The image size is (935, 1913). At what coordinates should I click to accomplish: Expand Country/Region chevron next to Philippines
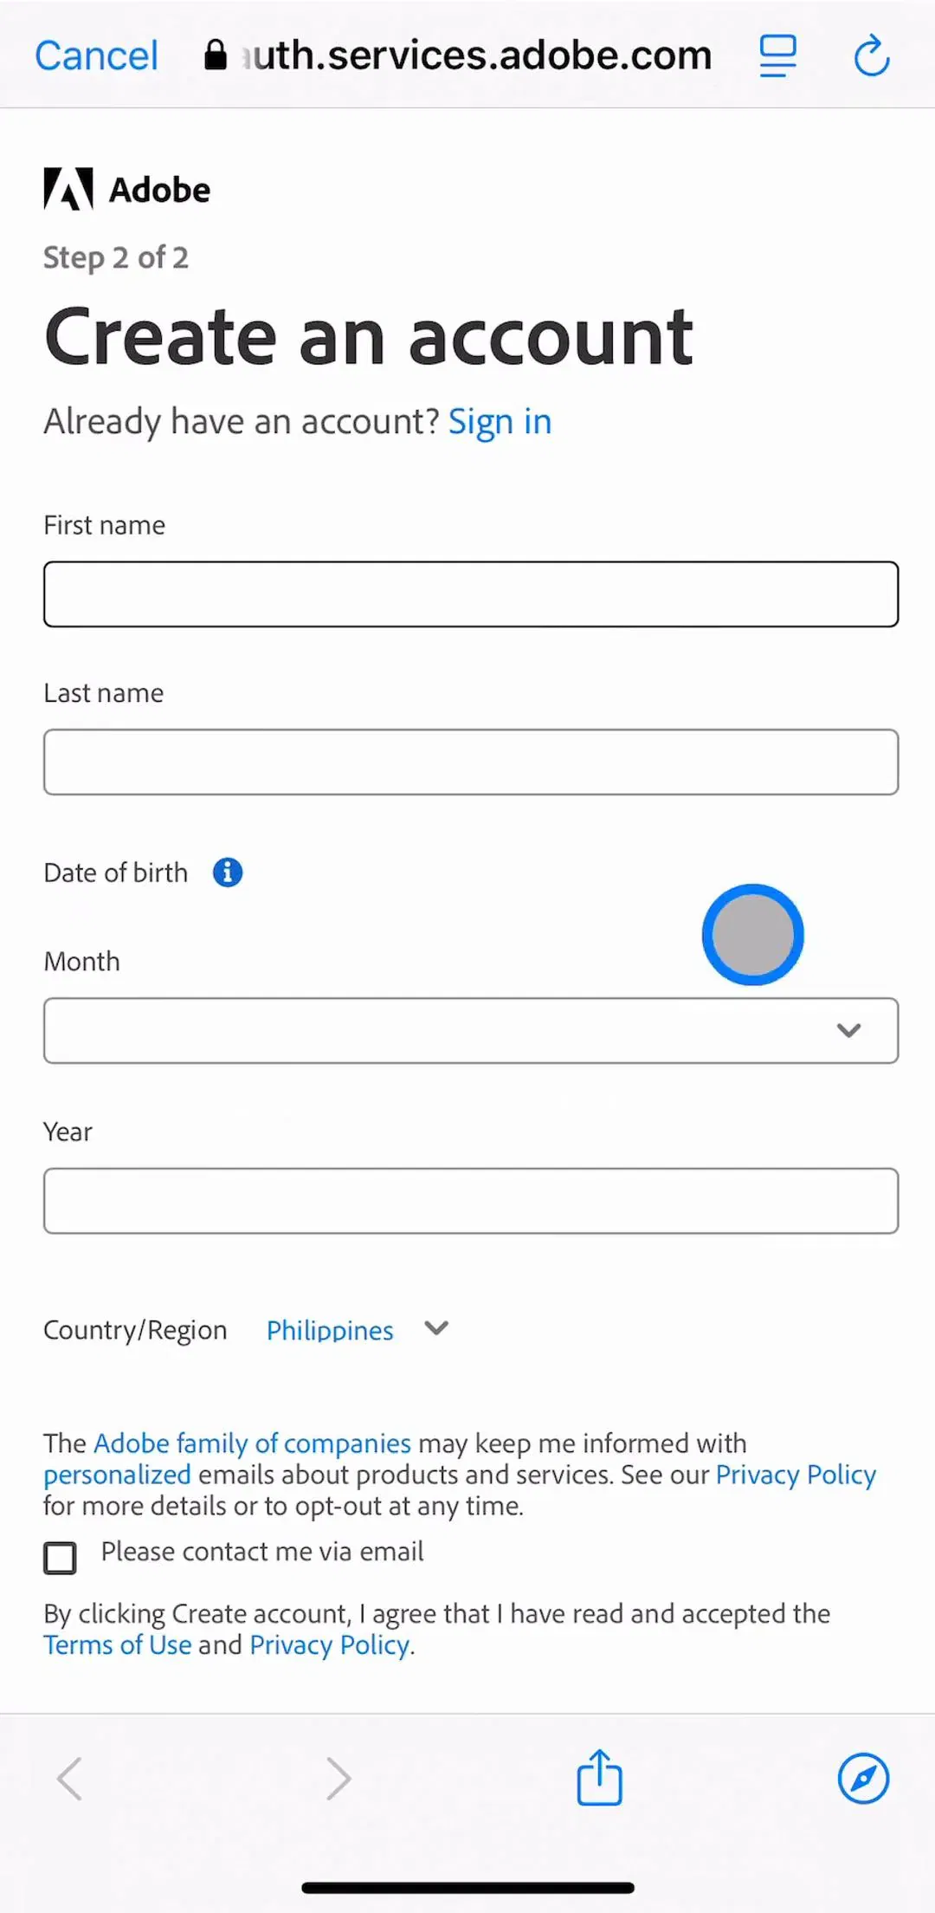(436, 1328)
